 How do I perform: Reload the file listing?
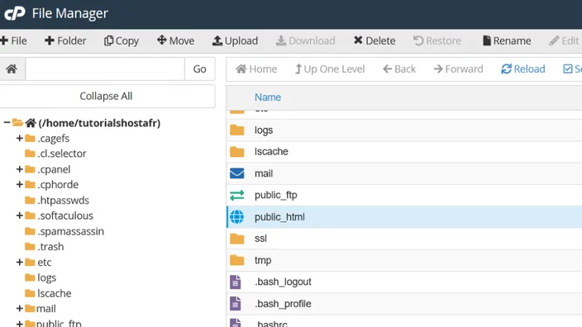(x=523, y=69)
